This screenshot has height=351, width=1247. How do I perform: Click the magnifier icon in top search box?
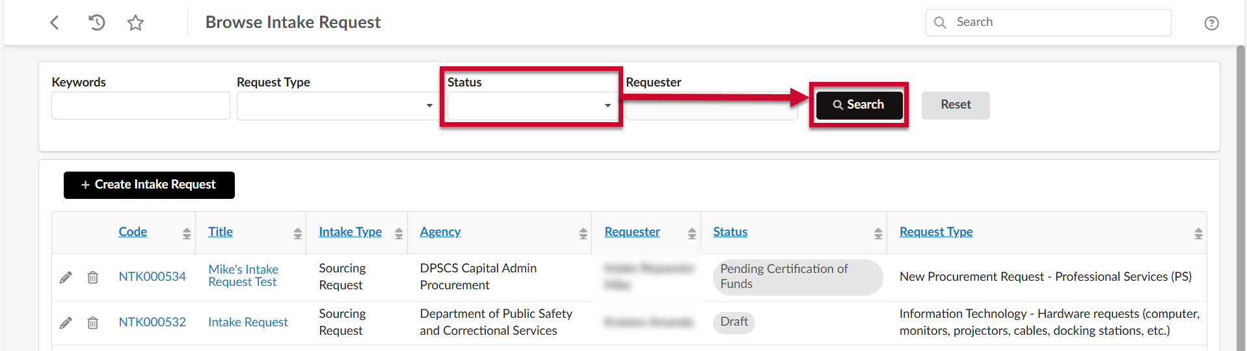coord(940,23)
